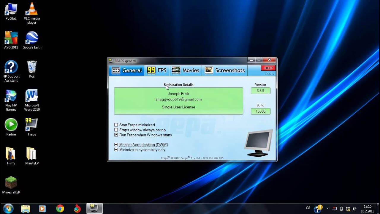Click the Version field showing 3.5.9

coord(260,91)
